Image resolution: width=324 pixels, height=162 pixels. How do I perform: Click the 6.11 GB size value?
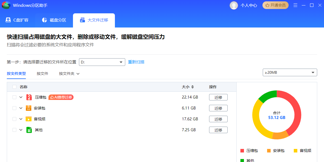coord(189,108)
